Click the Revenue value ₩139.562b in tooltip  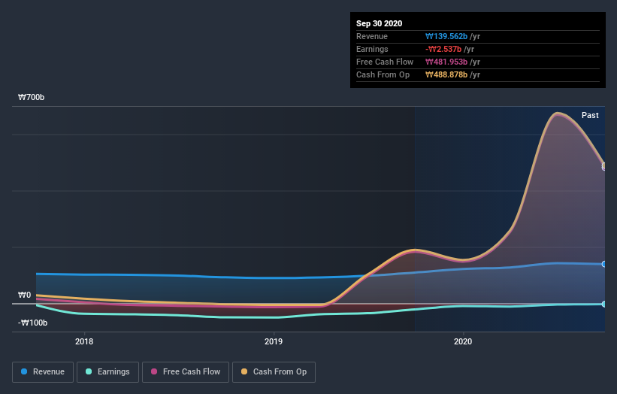[446, 36]
